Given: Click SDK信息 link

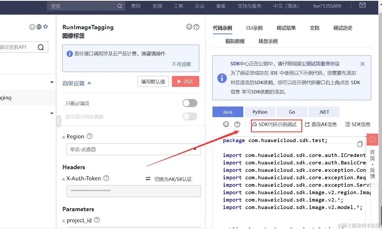Looking at the screenshot, I should coord(358,124).
